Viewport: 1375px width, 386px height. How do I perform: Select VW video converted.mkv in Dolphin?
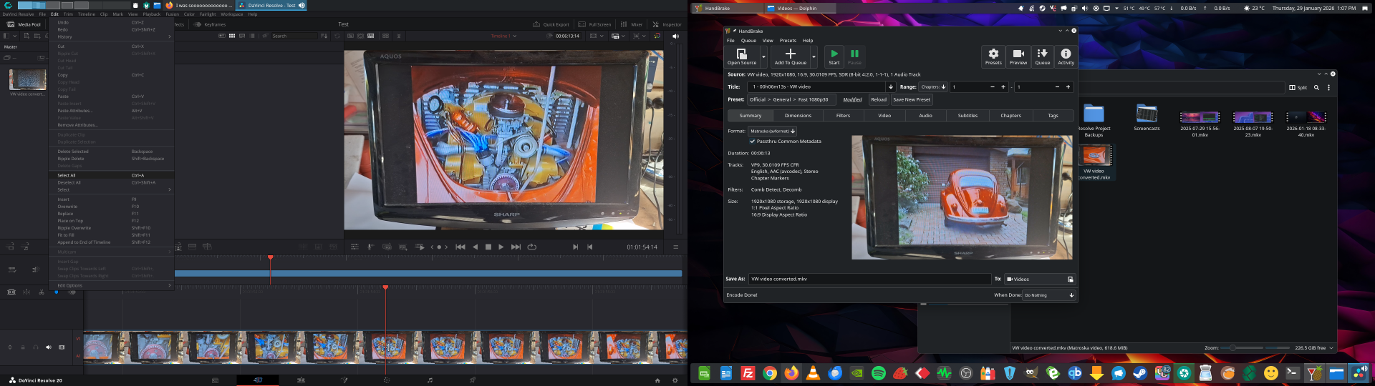tap(1094, 162)
